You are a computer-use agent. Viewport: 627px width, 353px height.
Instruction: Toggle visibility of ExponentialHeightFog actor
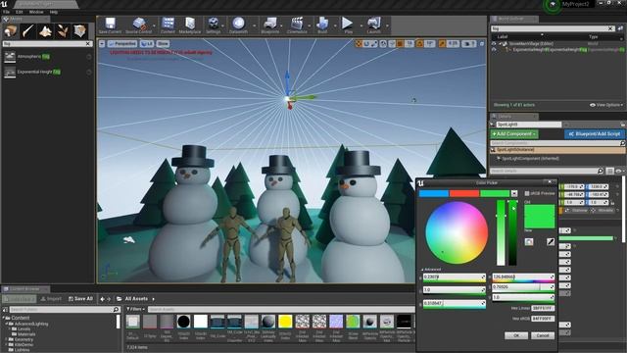click(494, 50)
